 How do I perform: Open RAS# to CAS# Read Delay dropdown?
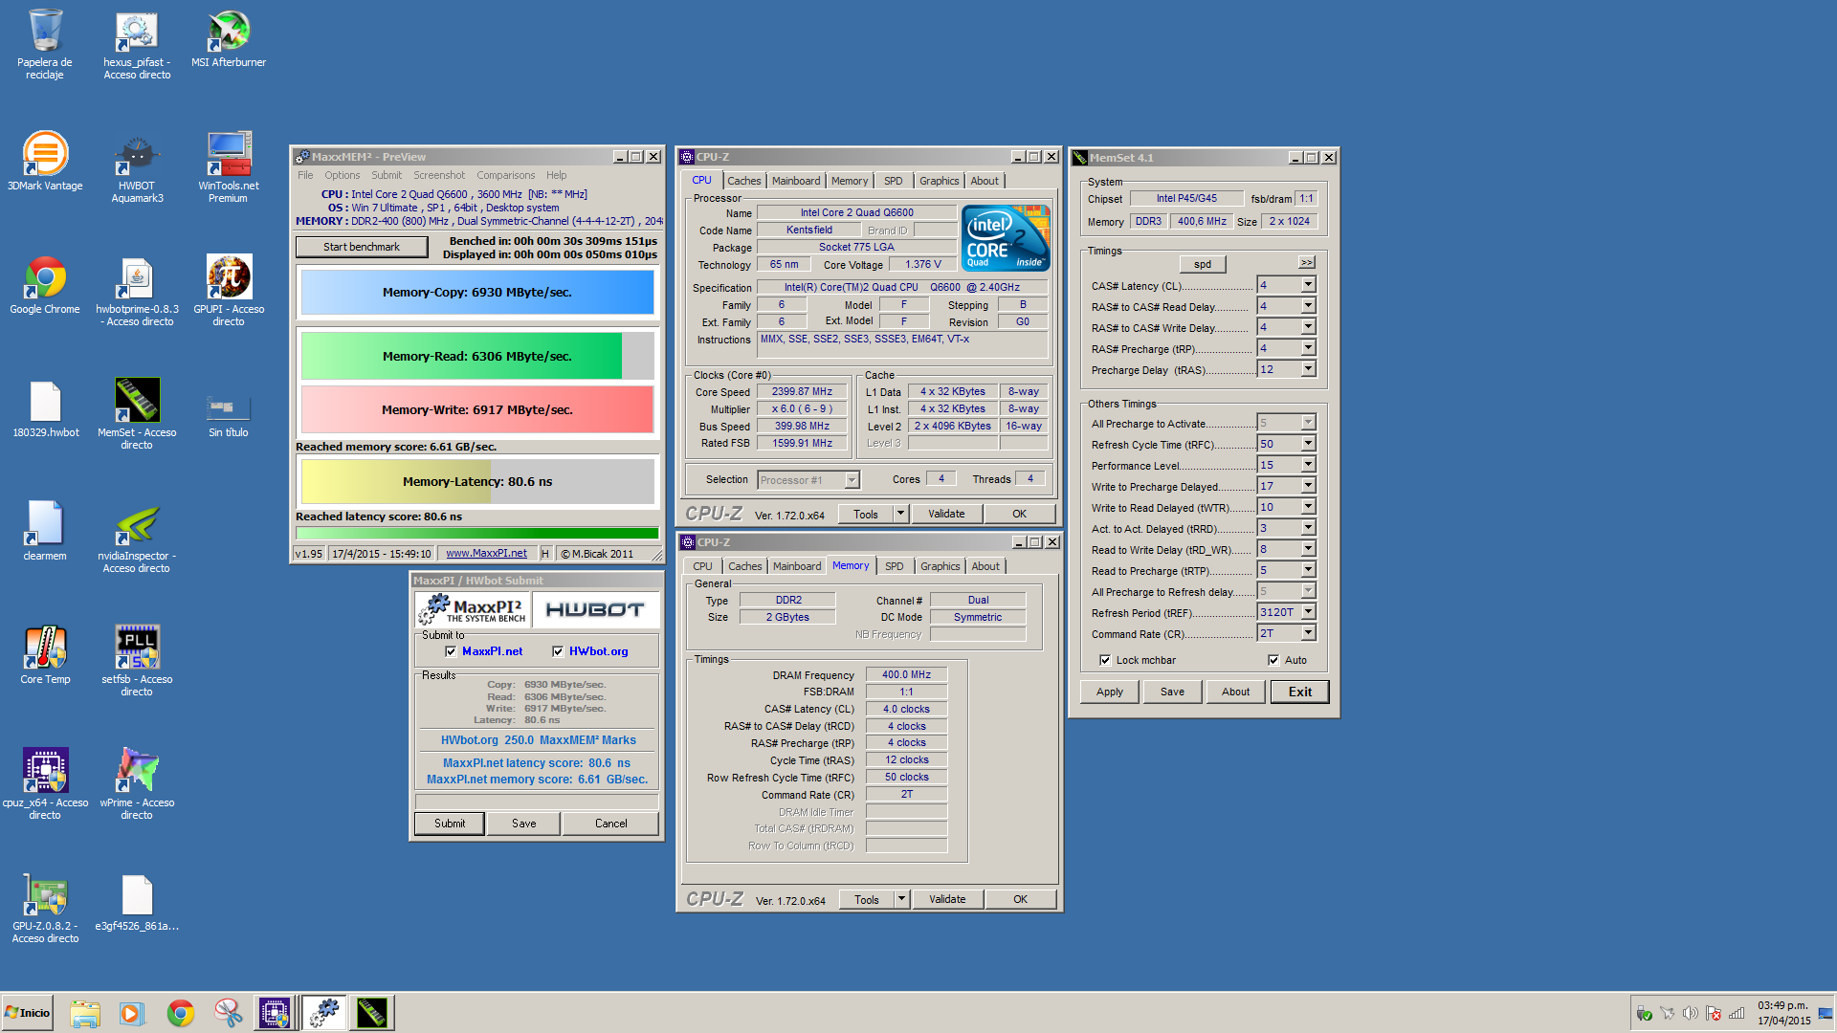(1308, 306)
